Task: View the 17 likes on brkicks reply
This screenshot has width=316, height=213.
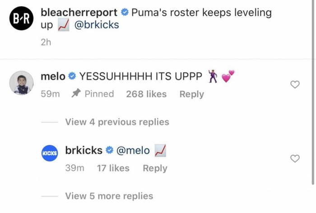Action: click(x=113, y=168)
